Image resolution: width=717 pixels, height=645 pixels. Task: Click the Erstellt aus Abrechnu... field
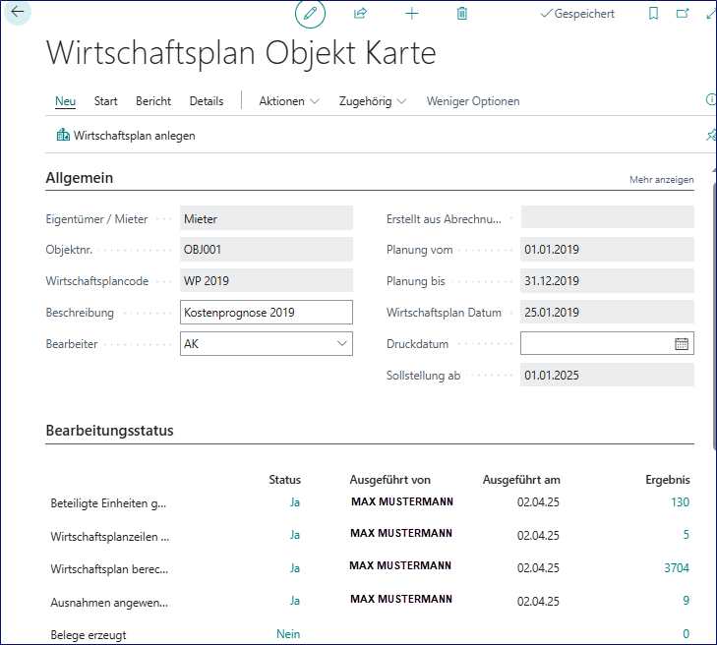pos(607,217)
